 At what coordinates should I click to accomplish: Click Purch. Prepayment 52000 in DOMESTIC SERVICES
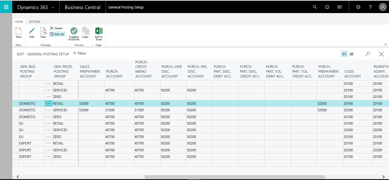(330, 110)
